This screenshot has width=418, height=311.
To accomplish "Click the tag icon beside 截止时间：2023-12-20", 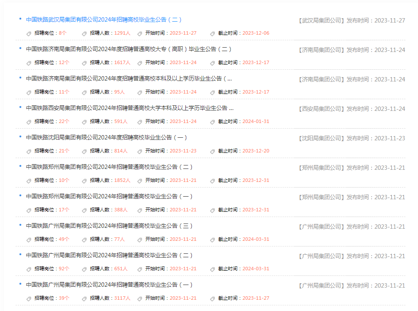I will click(x=213, y=151).
